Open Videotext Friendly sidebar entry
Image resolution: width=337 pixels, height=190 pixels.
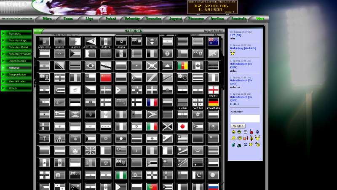[16, 54]
